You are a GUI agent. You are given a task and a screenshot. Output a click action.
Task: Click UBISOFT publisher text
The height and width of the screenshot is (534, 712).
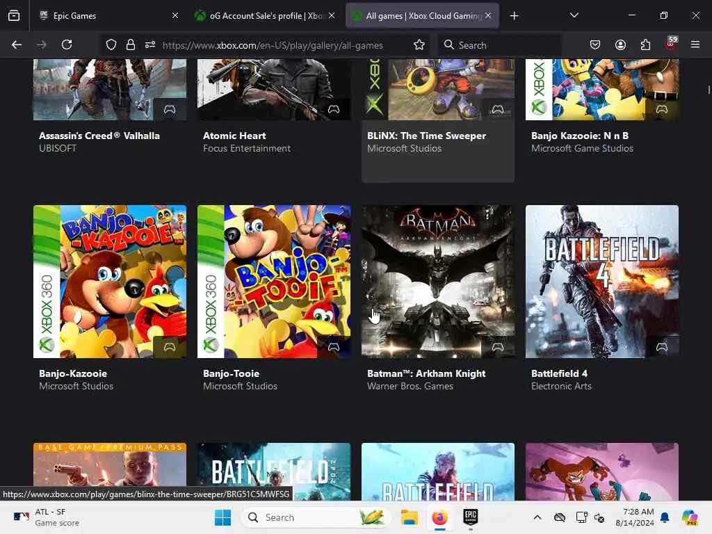(58, 149)
